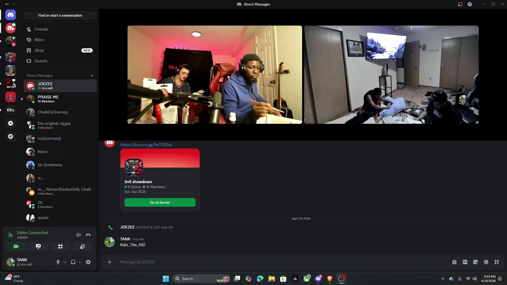
Task: Open the Shop page
Action: pos(60,50)
